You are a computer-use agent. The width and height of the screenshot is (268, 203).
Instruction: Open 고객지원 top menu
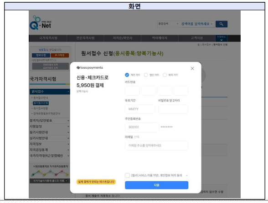tap(197, 38)
